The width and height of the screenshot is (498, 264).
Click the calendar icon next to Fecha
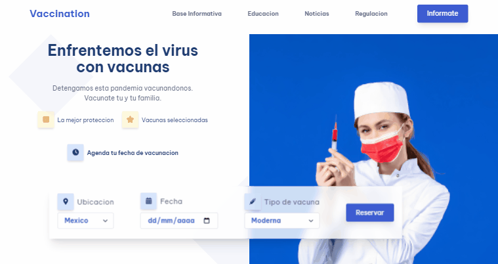point(149,201)
